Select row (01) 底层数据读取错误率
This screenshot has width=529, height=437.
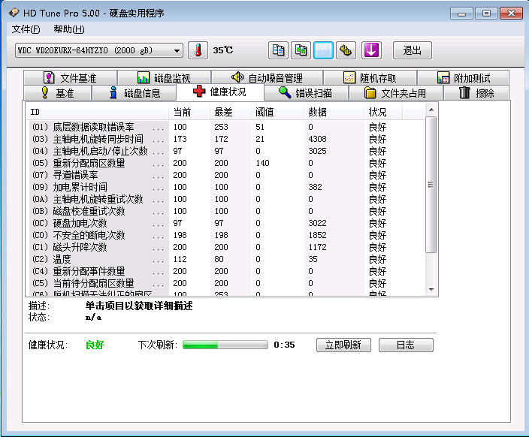[225, 127]
